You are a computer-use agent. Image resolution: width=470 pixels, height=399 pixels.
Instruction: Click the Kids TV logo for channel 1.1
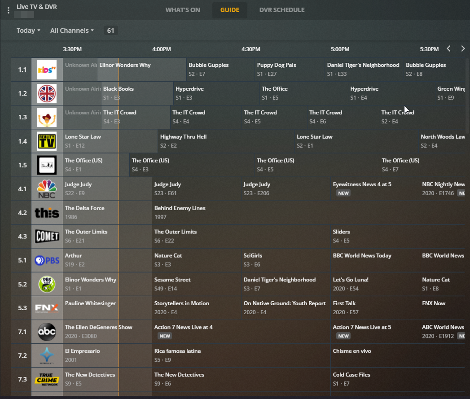pos(47,70)
